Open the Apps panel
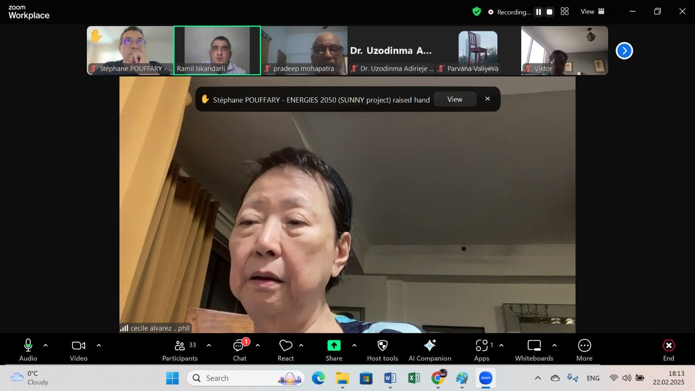 (x=482, y=350)
